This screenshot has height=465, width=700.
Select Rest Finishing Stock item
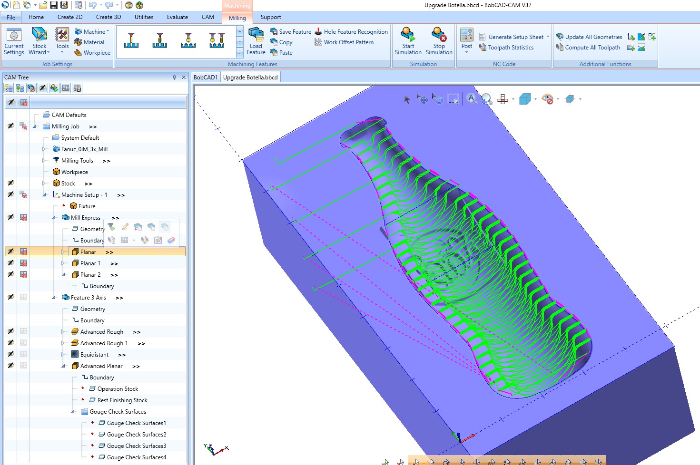point(122,400)
